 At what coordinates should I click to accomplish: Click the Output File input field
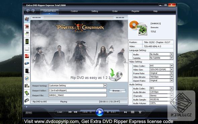click(x=78, y=95)
